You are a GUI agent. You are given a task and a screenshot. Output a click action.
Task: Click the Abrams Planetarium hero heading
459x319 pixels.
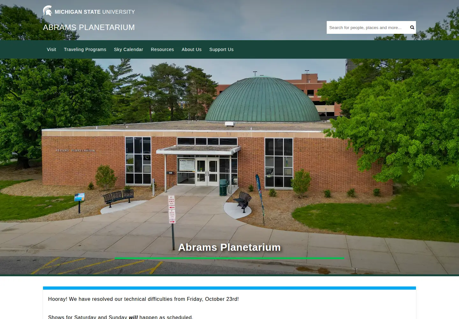coord(229,247)
